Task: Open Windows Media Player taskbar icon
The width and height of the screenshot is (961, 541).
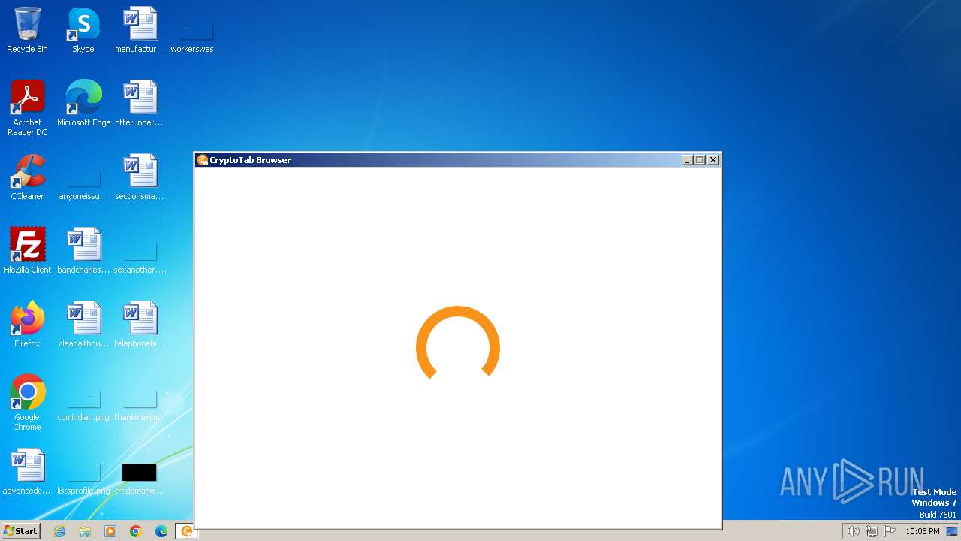Action: point(110,531)
